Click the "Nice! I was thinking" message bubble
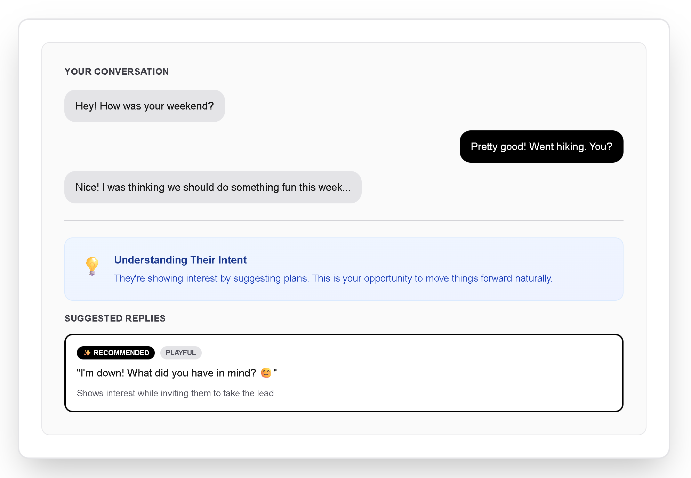Screen dimensions: 691x478 [212, 187]
